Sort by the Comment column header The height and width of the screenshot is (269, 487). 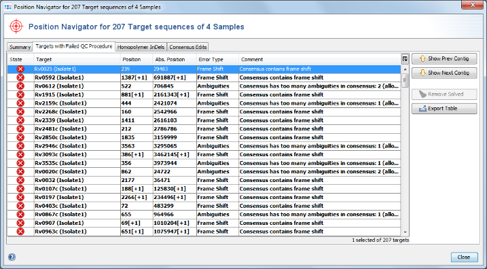pyautogui.click(x=320, y=59)
